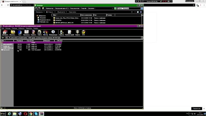
Task: Expand the WinRAR address path dropdown
Action: [142, 38]
